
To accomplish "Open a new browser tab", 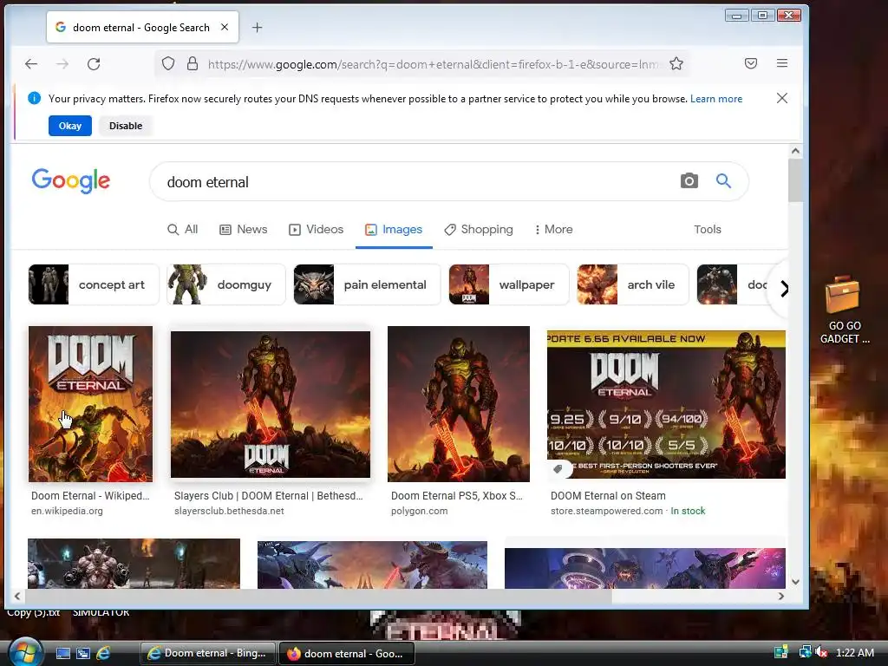I will tap(257, 27).
